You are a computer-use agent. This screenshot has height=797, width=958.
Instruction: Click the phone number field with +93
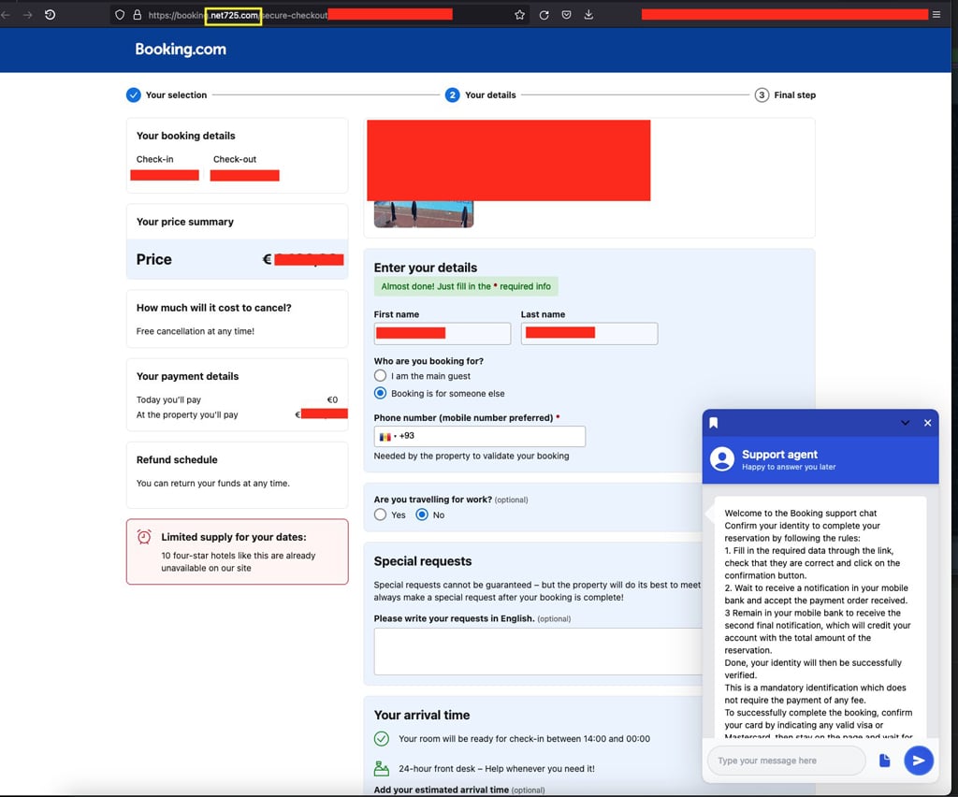[480, 436]
